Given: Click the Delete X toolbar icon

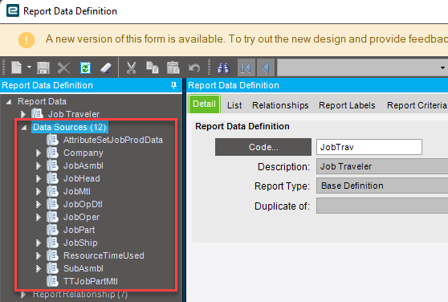Looking at the screenshot, I should click(x=63, y=68).
